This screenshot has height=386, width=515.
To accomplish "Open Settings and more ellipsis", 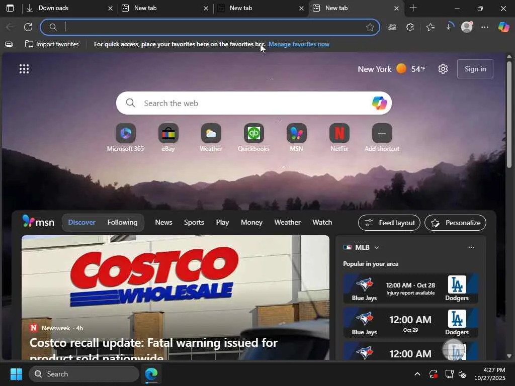I will click(x=485, y=27).
